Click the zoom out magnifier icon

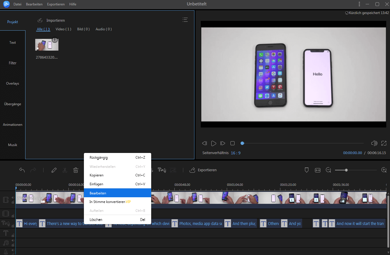[x=328, y=170]
